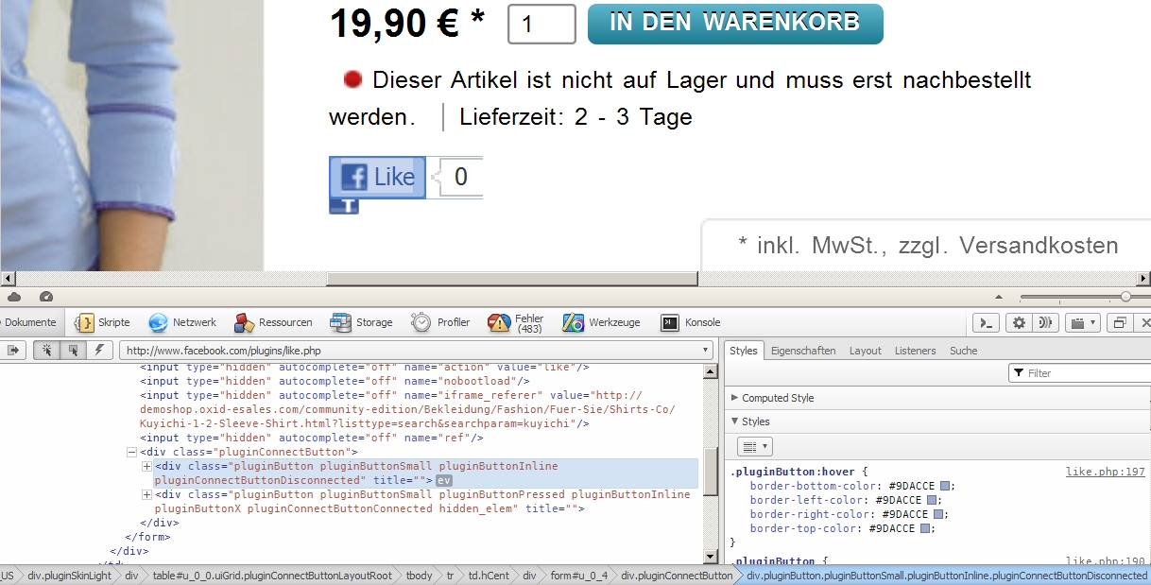Open Dragonfly settings gear icon
The width and height of the screenshot is (1151, 585).
1019,322
